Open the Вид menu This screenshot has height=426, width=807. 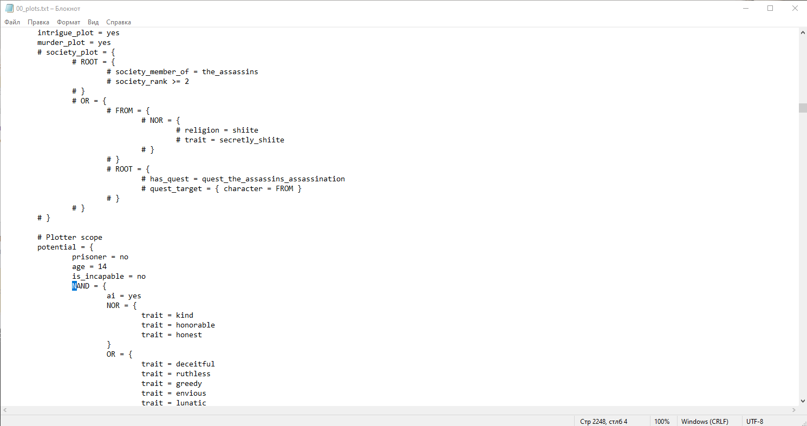[x=93, y=22]
